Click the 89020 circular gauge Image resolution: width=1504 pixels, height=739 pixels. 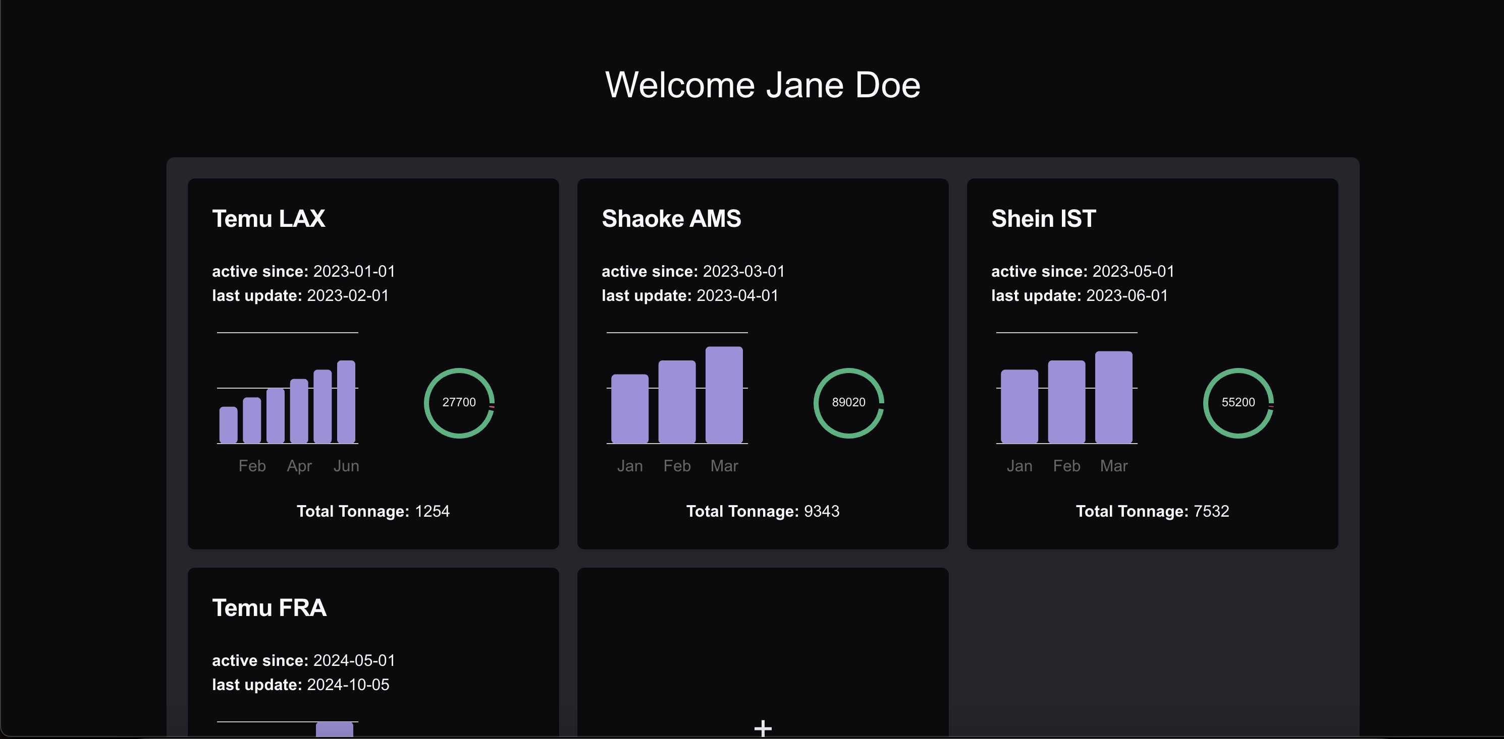tap(848, 402)
